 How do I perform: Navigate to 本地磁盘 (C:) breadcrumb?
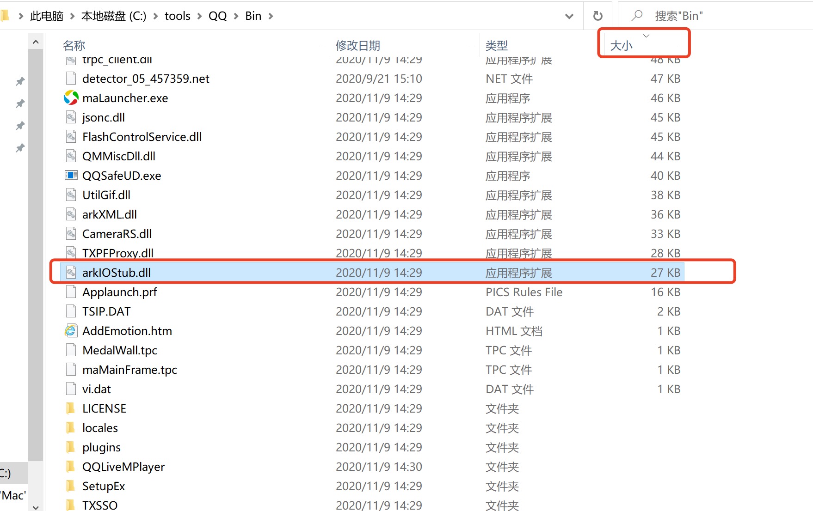(x=114, y=16)
